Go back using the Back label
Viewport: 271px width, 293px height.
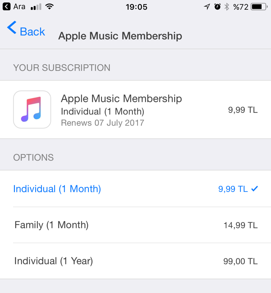(33, 32)
